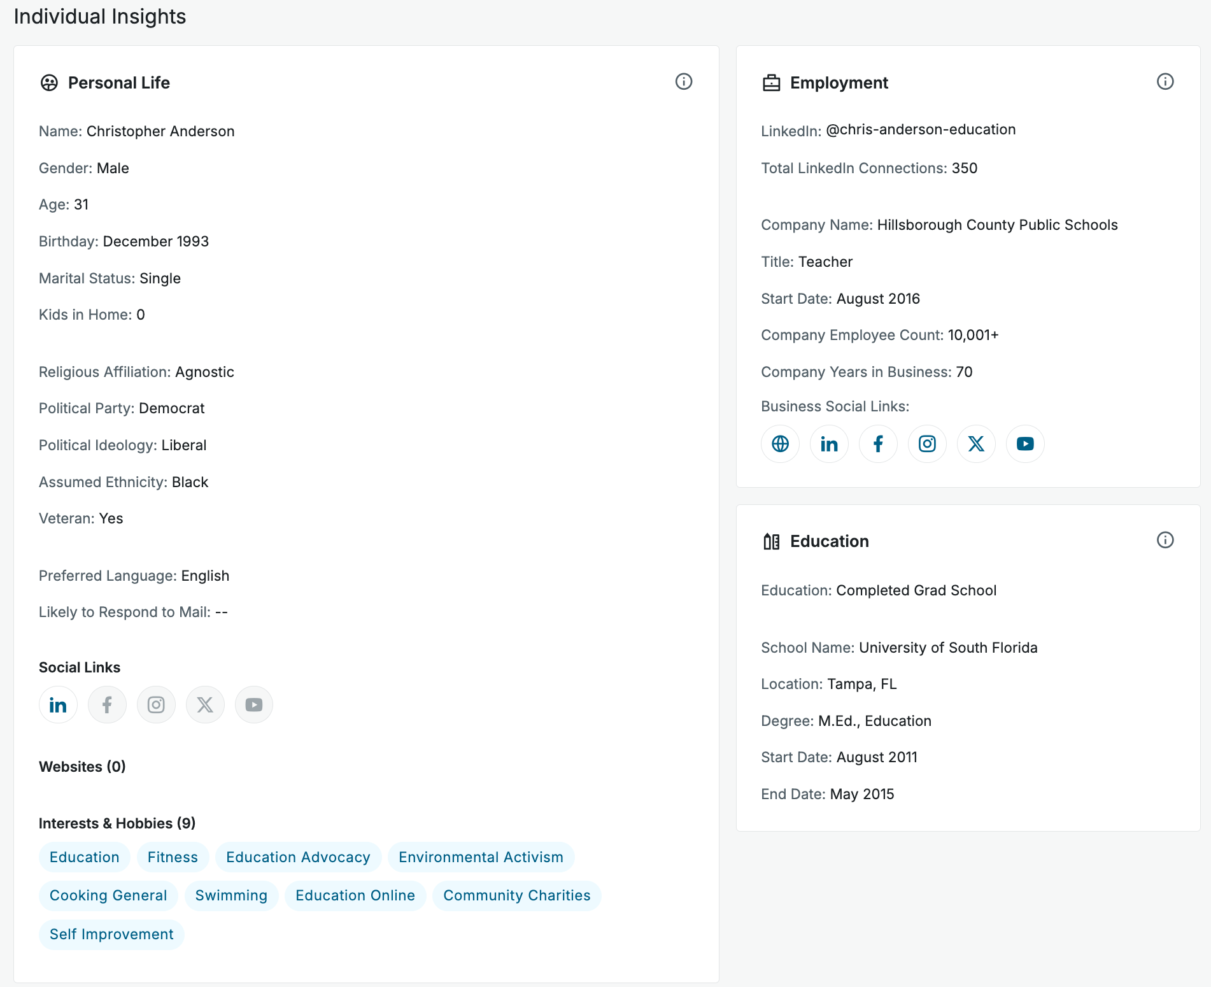This screenshot has height=987, width=1211.
Task: Select the Education Online tag
Action: coord(355,895)
